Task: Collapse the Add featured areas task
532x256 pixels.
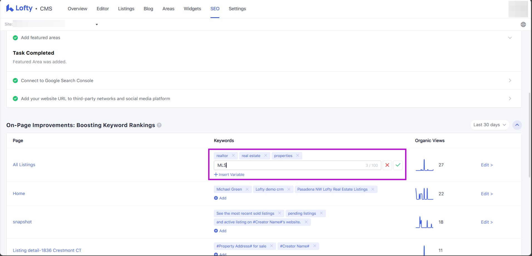Action: point(510,38)
